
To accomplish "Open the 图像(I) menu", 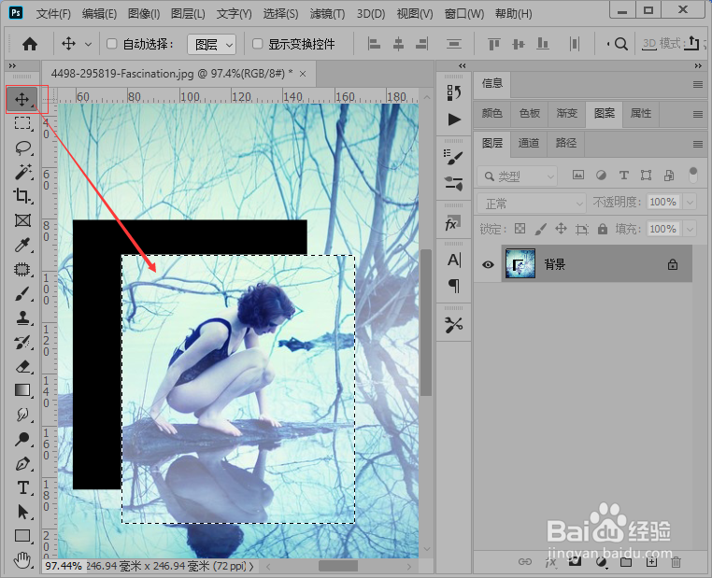I will tap(144, 14).
